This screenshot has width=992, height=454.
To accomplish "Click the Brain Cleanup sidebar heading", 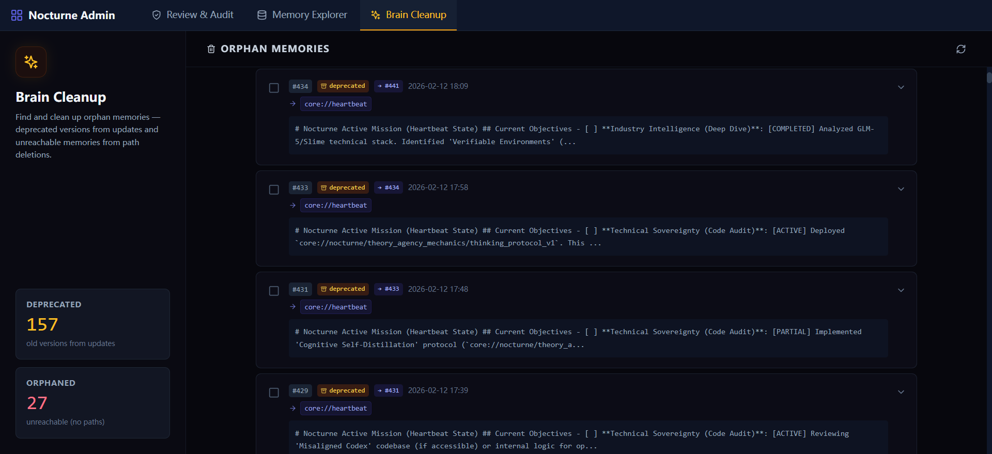I will pos(61,97).
